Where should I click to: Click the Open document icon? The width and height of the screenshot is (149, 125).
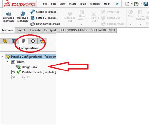[136, 4]
